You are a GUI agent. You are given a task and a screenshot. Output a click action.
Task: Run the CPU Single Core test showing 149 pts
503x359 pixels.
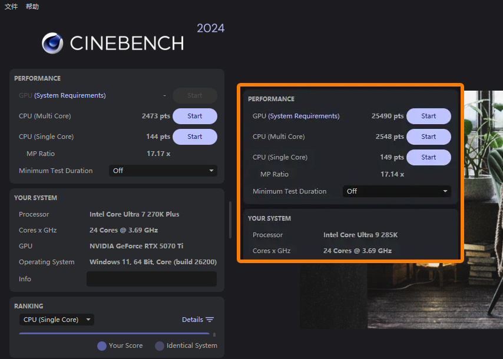(x=428, y=158)
